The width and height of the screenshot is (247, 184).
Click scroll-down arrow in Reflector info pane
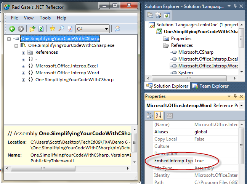click(x=135, y=162)
